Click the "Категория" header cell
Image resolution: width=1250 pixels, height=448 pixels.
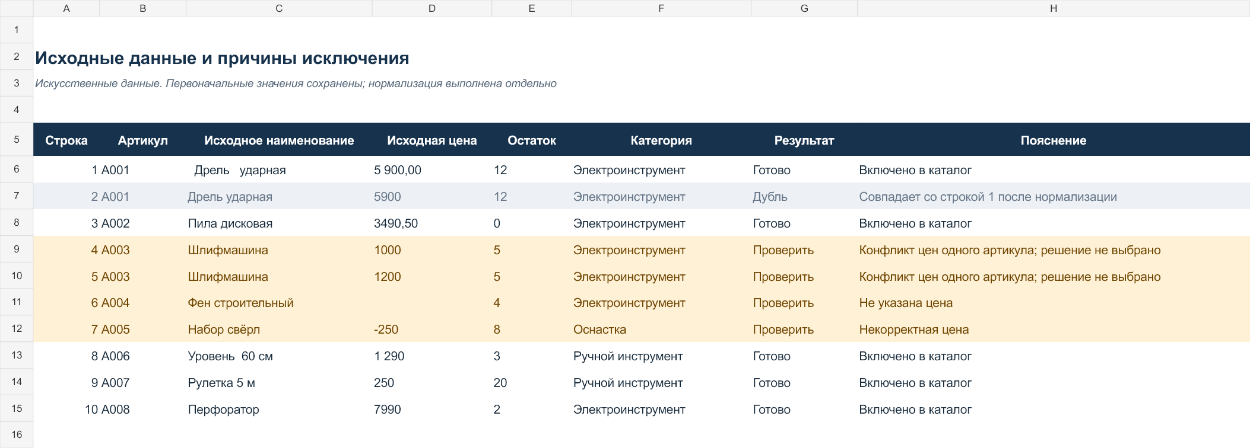click(x=661, y=140)
